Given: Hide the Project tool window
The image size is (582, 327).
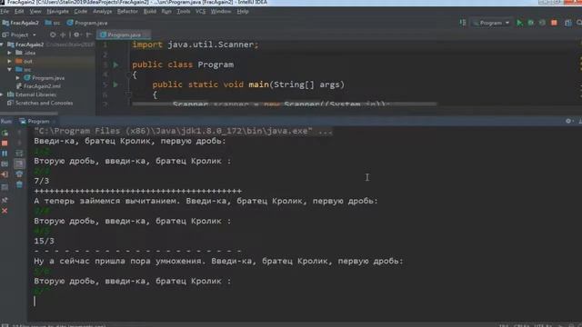Looking at the screenshot, I should click(88, 35).
